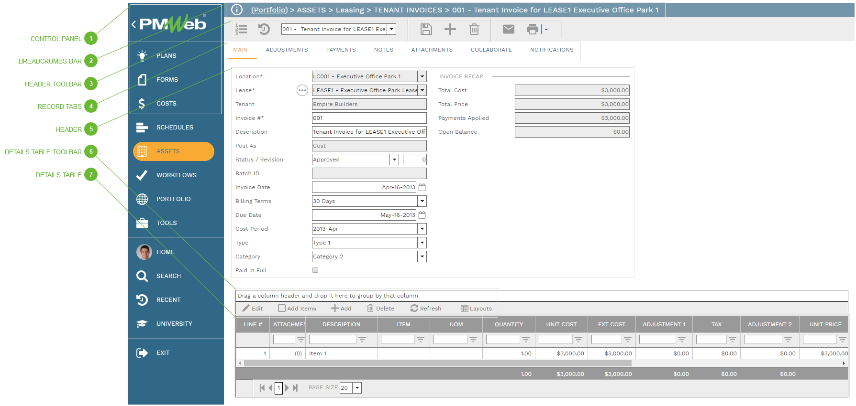Click page number 1 in pager
856x406 pixels.
[278, 388]
